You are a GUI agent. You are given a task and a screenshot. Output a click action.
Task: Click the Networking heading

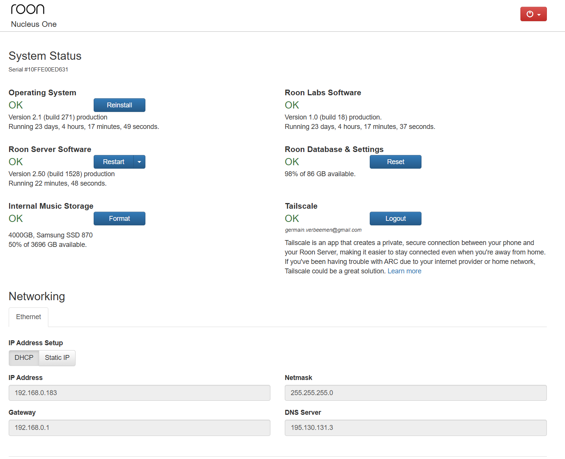(x=37, y=296)
